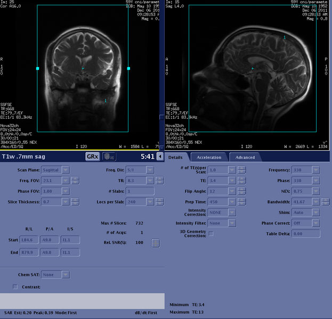Screen dimensions: 332x319
Task: Open the Freq. Dir dropdown
Action: tap(150, 170)
